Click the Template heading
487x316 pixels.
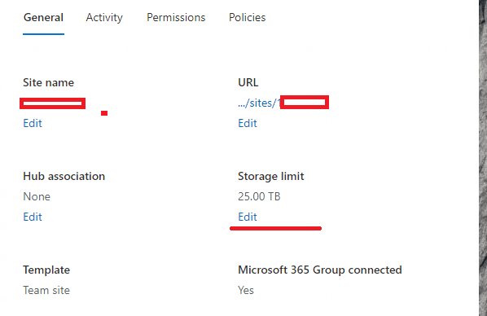coord(46,270)
